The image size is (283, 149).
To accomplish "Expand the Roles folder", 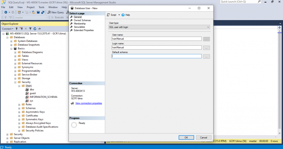I will [x=19, y=105].
